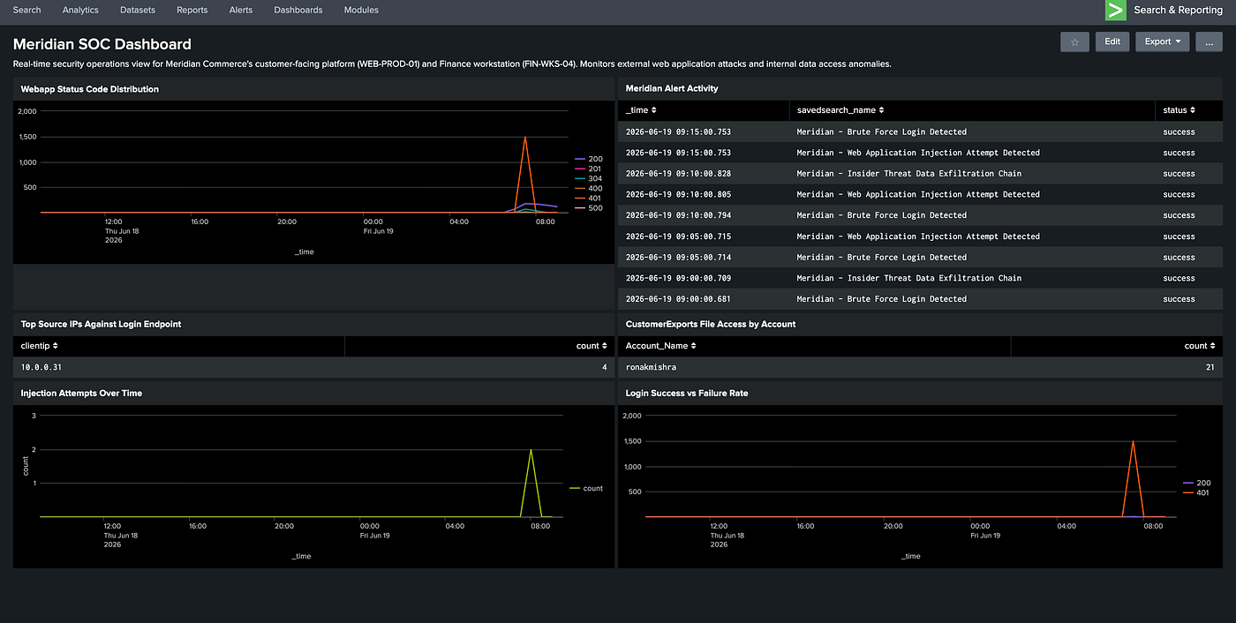Click the CustomerExports File Access by Account title

(711, 324)
